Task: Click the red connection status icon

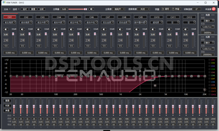Action: pyautogui.click(x=214, y=9)
